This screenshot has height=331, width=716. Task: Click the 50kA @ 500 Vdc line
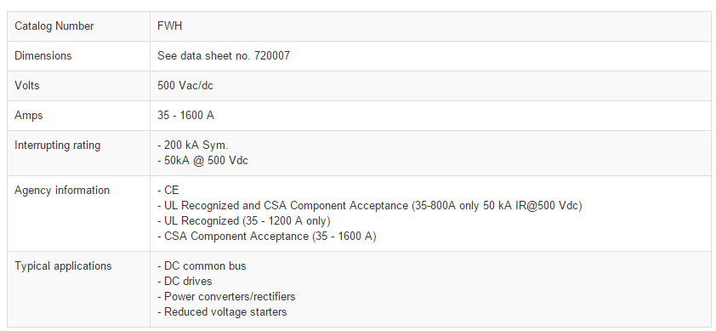(202, 161)
